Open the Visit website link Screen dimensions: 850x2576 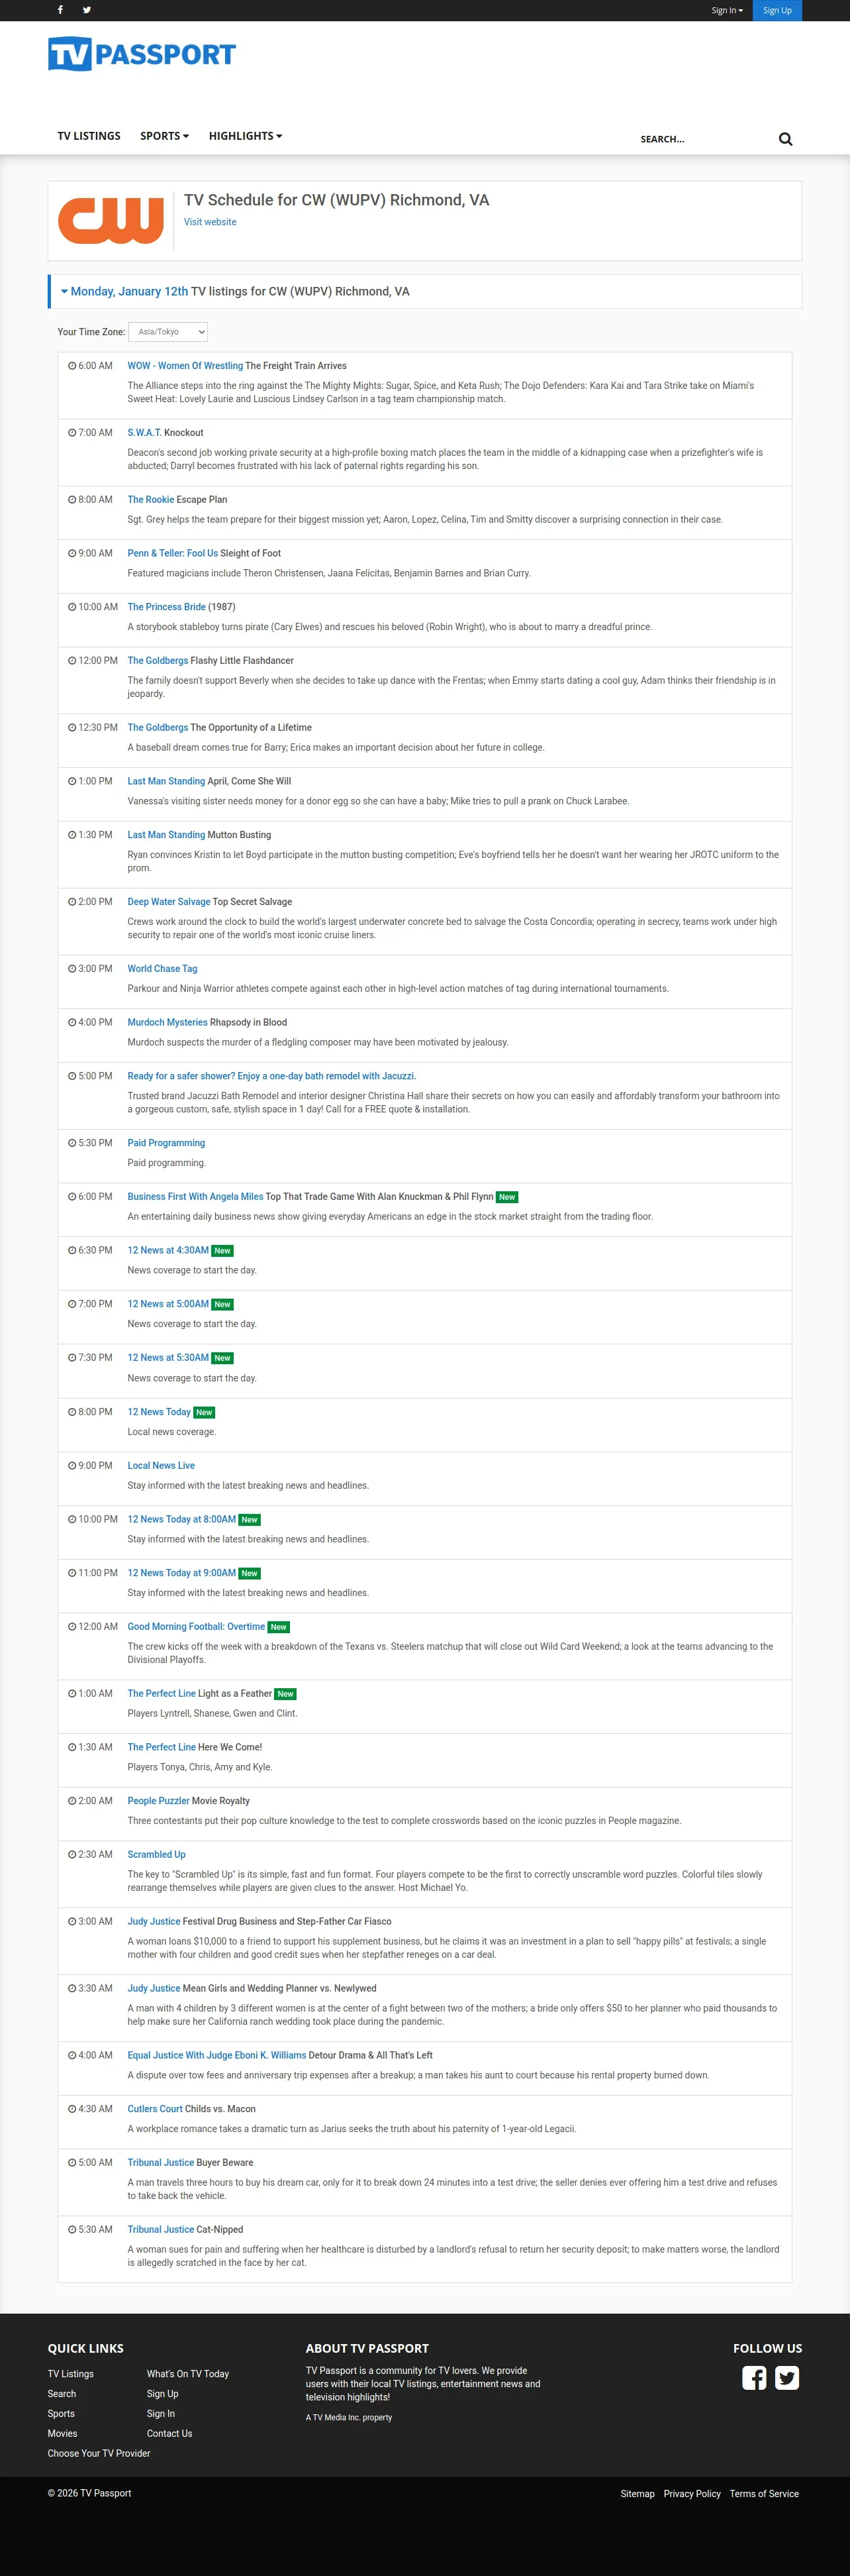click(x=210, y=222)
